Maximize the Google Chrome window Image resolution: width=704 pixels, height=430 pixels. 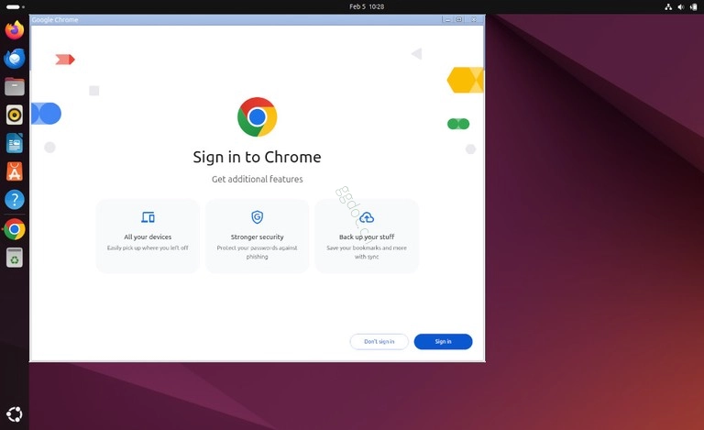459,20
